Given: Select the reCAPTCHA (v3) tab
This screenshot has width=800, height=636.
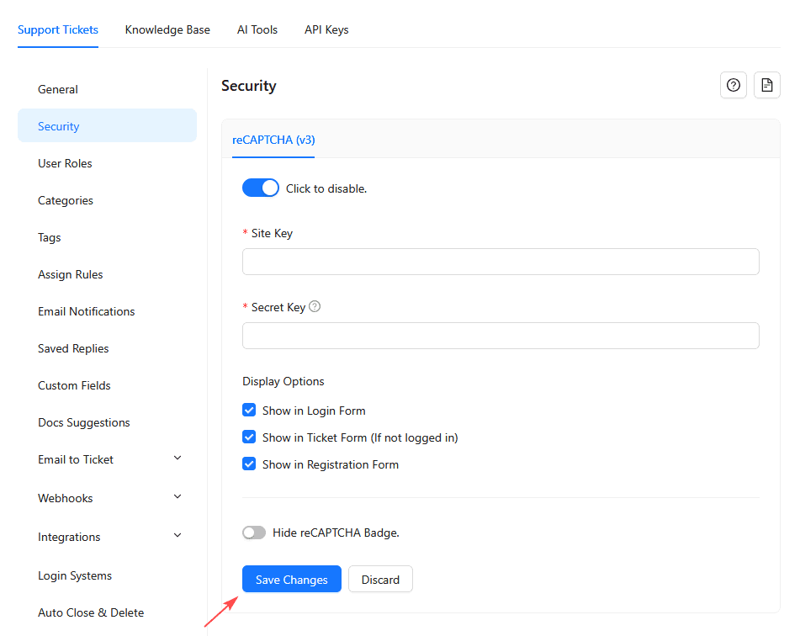Looking at the screenshot, I should coord(273,140).
